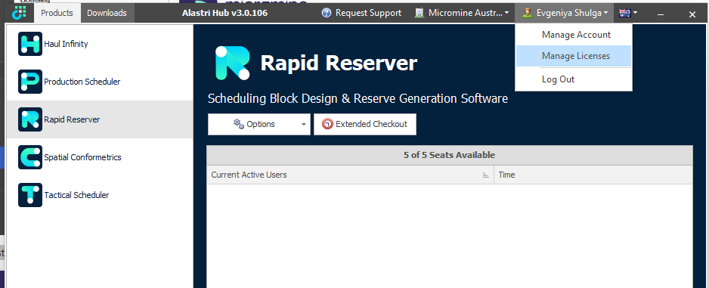Click the Micromine organization building icon
709x288 pixels.
[420, 13]
